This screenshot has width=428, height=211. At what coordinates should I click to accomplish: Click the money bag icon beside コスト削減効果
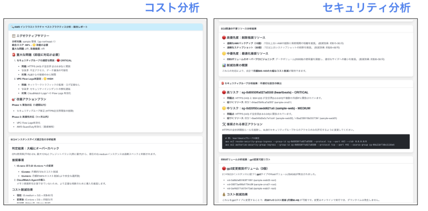click(x=224, y=194)
